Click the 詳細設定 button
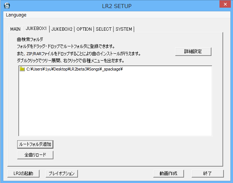This screenshot has width=233, height=183. coord(193,52)
